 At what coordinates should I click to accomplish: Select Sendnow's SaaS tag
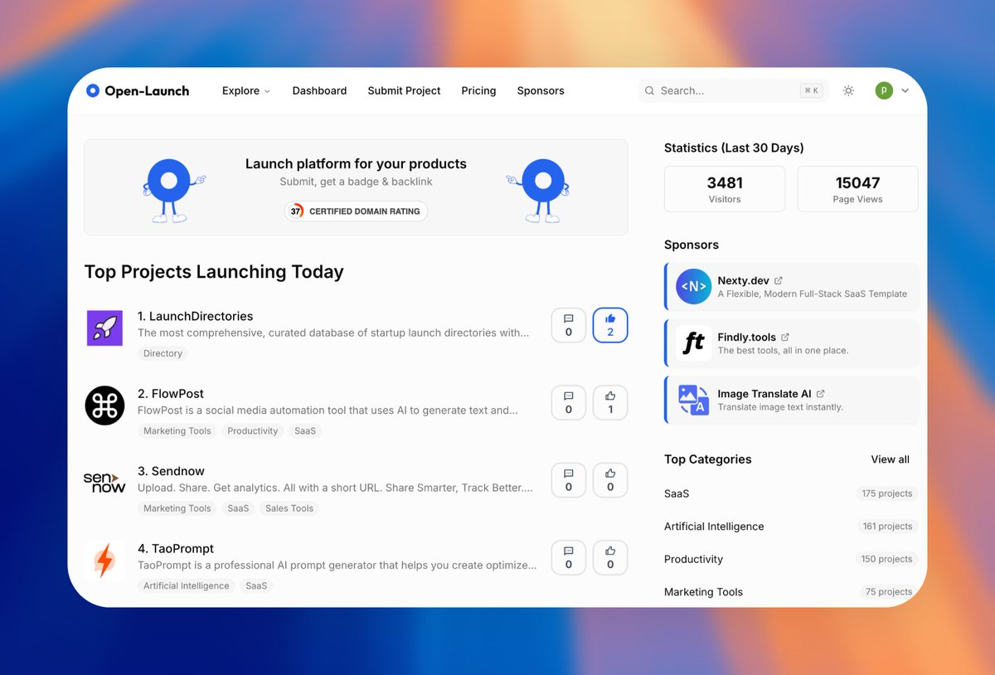[238, 508]
